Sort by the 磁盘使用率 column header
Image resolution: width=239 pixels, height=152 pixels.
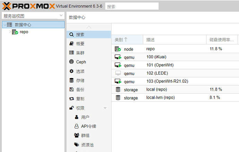coord(222,40)
